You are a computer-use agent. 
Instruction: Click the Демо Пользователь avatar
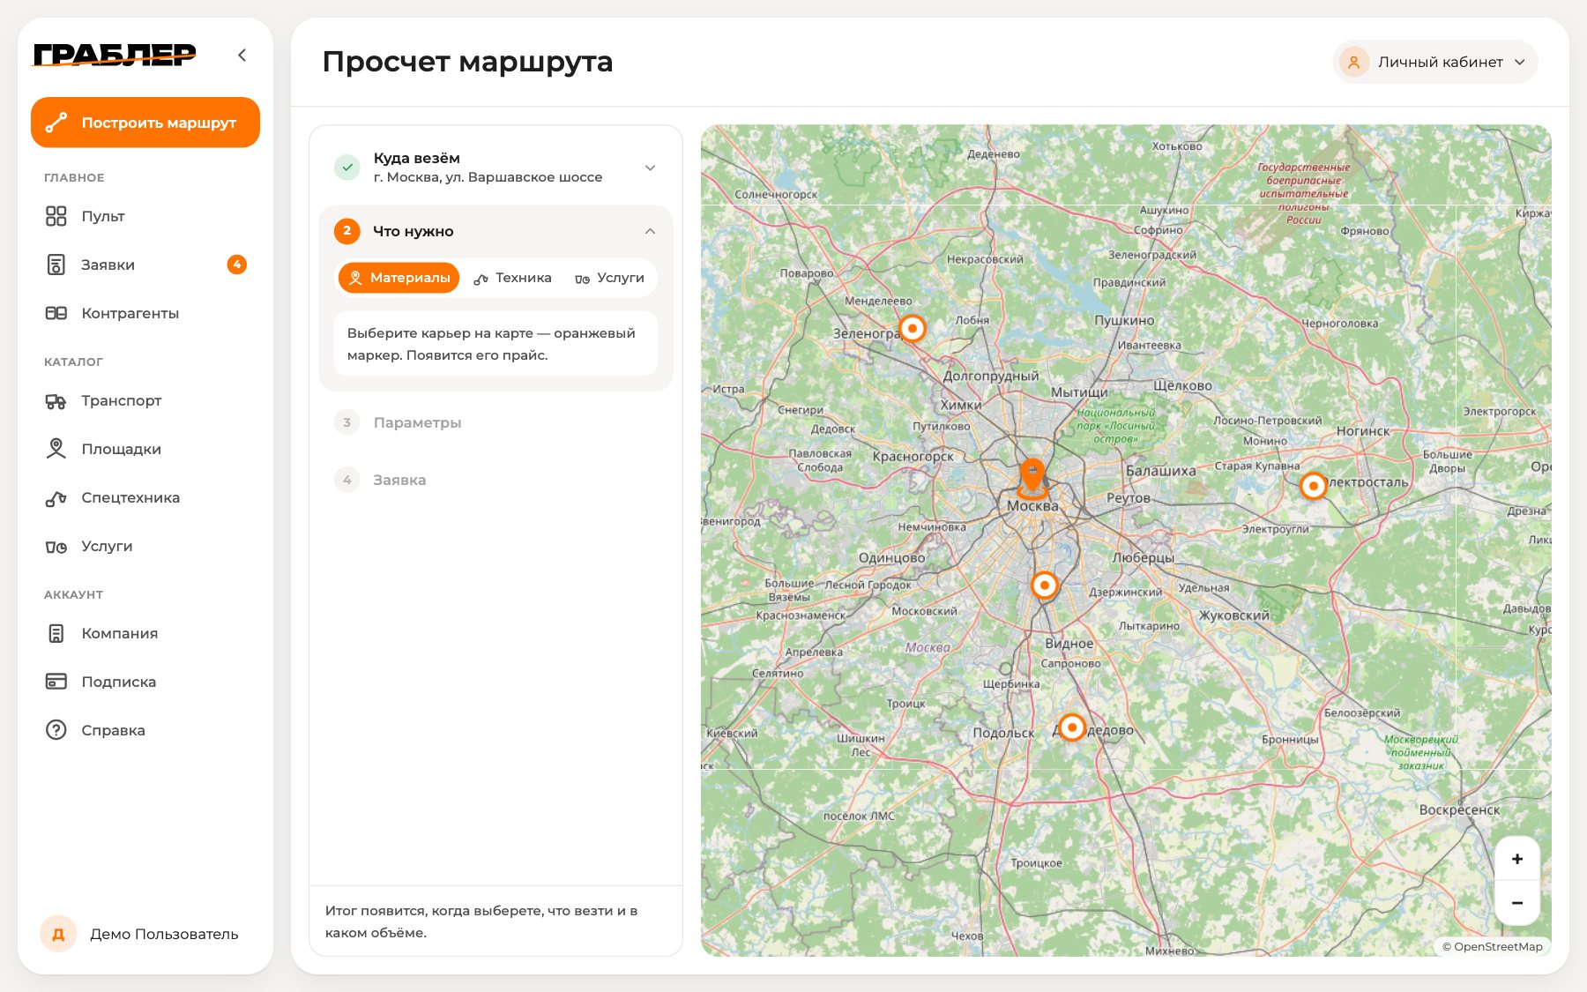(x=58, y=934)
